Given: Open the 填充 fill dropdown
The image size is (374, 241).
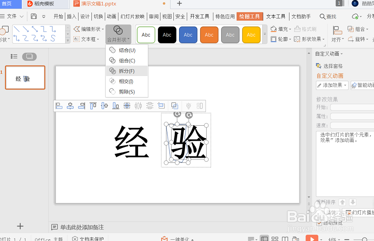Looking at the screenshot, I should [281, 29].
